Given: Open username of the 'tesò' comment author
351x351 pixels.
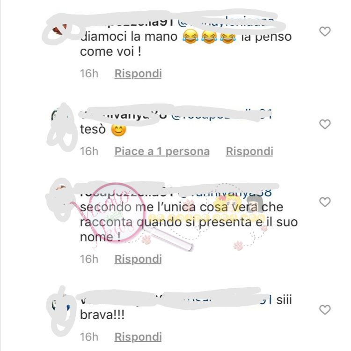Looking at the screenshot, I should pos(124,115).
